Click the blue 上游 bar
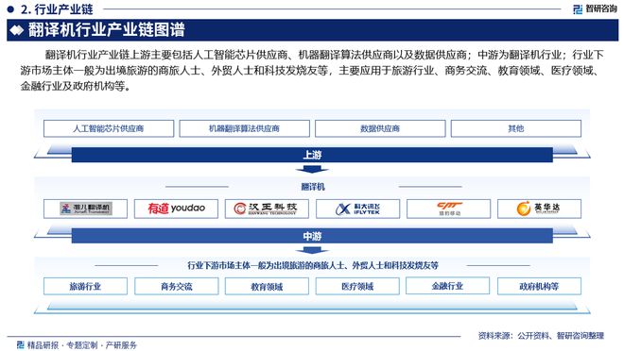This screenshot has height=351, width=624. coord(312,155)
